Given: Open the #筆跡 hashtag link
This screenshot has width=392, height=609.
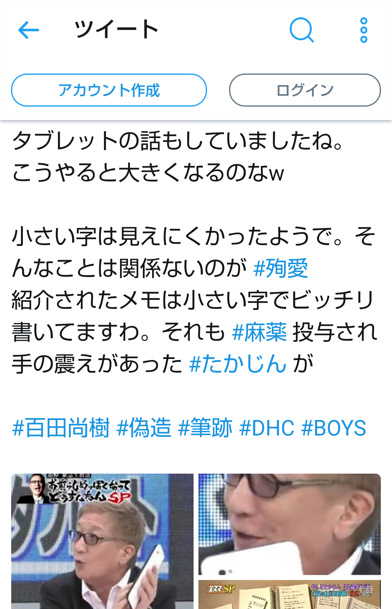Looking at the screenshot, I should tap(206, 428).
